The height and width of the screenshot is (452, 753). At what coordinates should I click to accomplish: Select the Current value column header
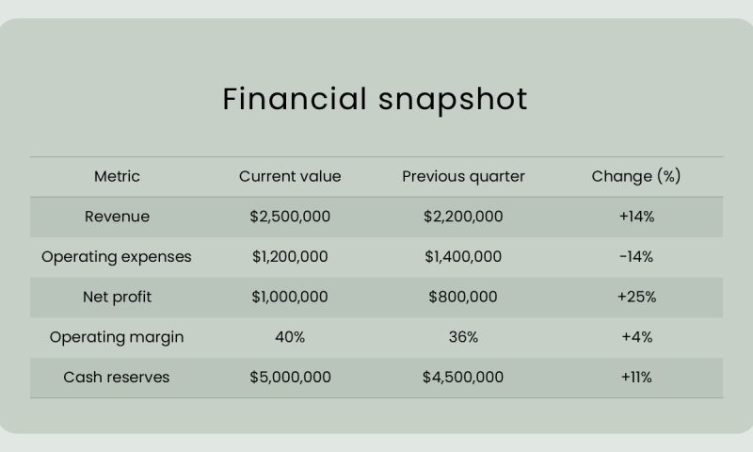click(x=290, y=176)
